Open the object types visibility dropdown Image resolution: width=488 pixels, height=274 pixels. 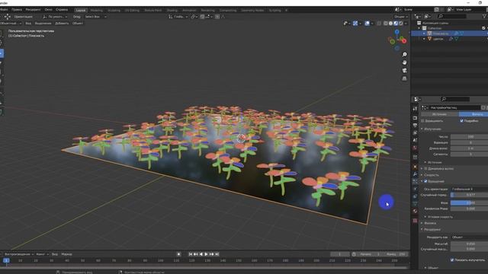[346, 24]
